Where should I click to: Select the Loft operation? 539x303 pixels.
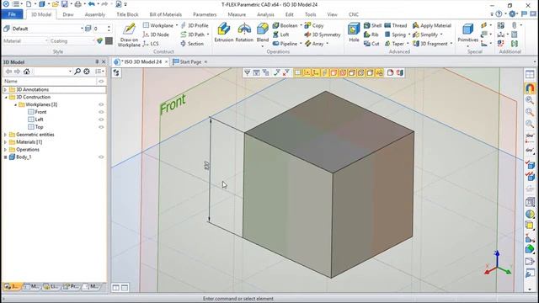click(x=280, y=35)
